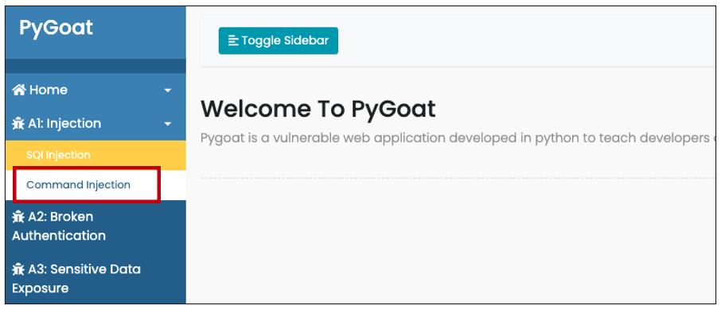
Task: Click the bug icon beside A1: Injection
Action: coord(18,123)
